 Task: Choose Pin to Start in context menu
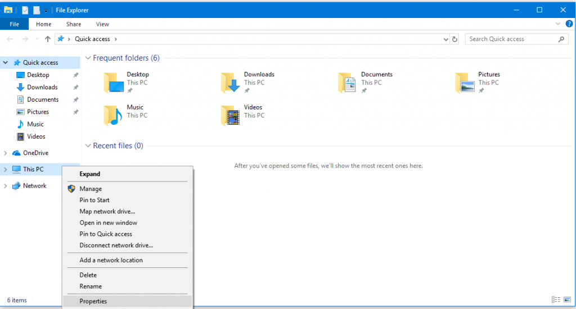pos(127,200)
